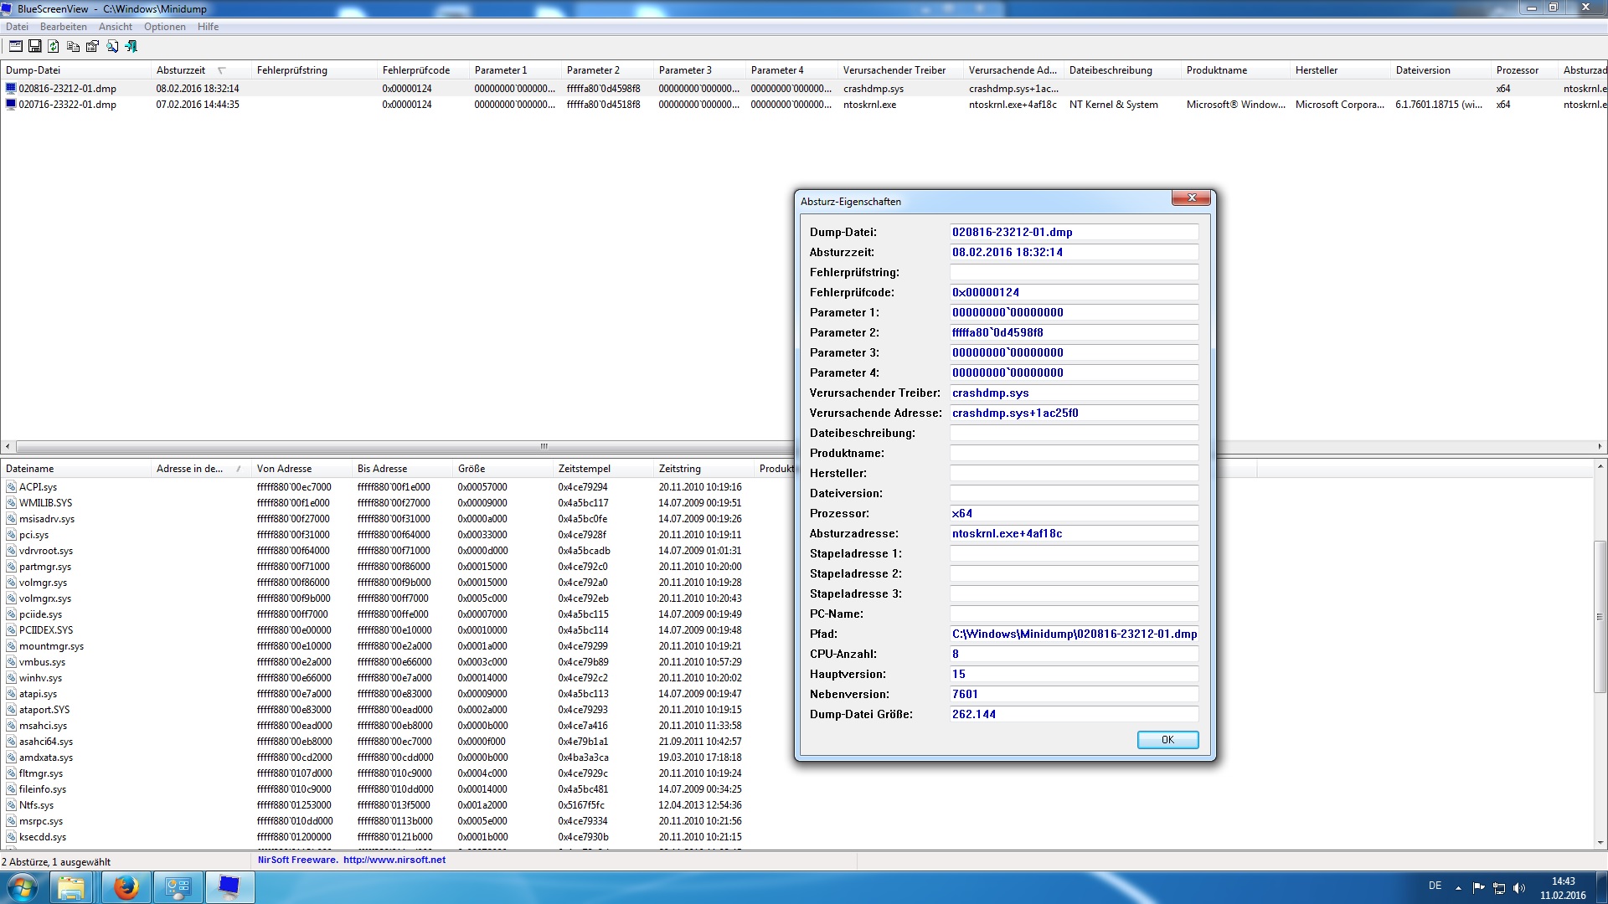Screen dimensions: 1608x904
Task: Click the upper pane horizontal scrollbar
Action: pos(544,446)
